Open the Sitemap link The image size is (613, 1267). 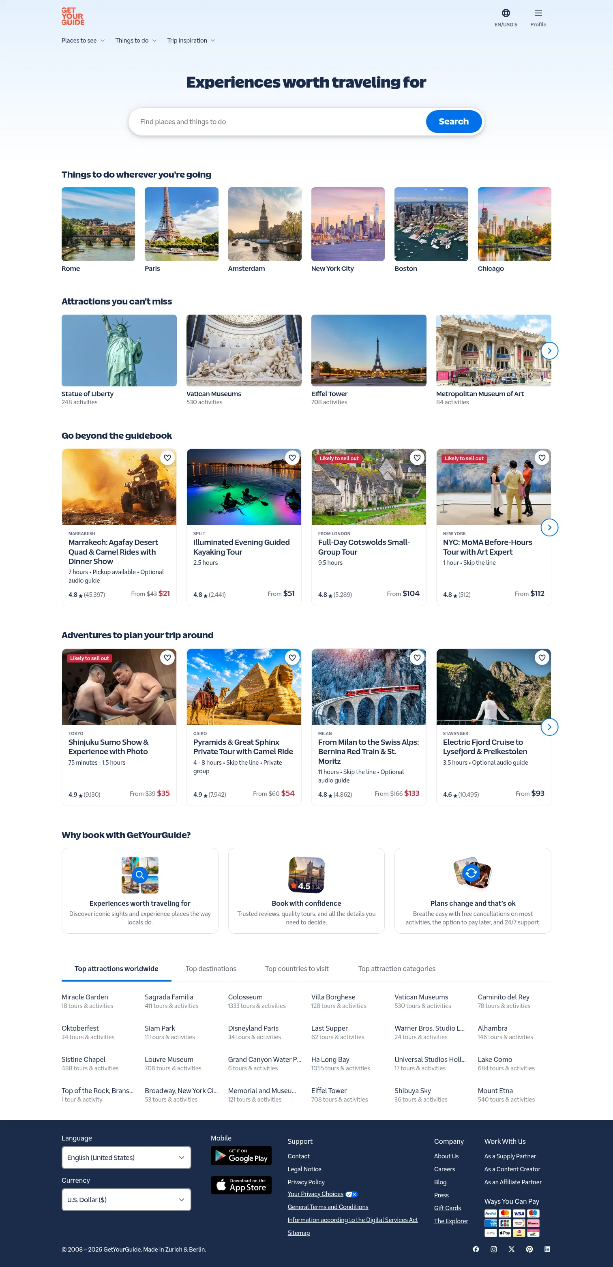point(299,1233)
